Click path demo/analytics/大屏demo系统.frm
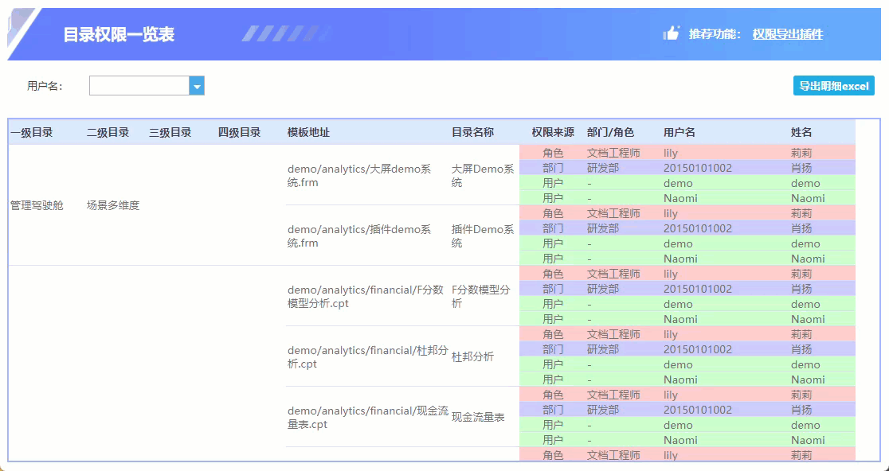This screenshot has height=471, width=889. click(359, 176)
